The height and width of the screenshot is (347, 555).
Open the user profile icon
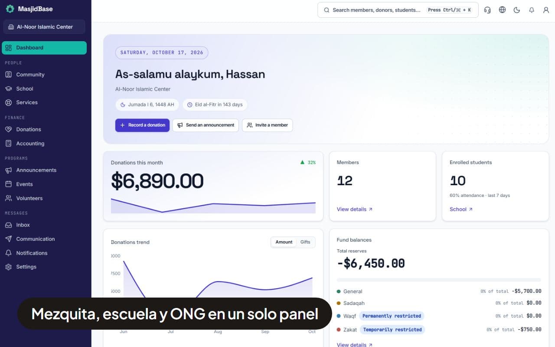pos(546,10)
